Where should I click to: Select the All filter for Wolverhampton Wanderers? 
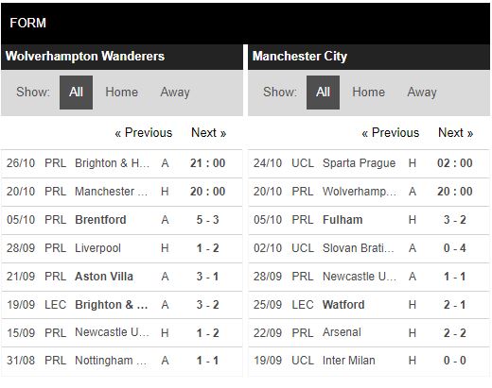(x=76, y=93)
